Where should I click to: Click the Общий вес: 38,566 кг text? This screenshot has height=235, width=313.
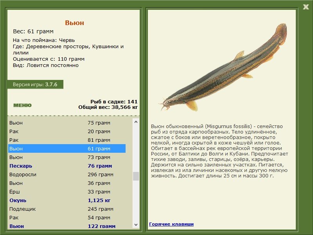(x=108, y=107)
